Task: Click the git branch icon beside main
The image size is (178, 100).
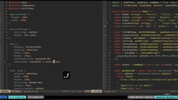Action: (13, 91)
